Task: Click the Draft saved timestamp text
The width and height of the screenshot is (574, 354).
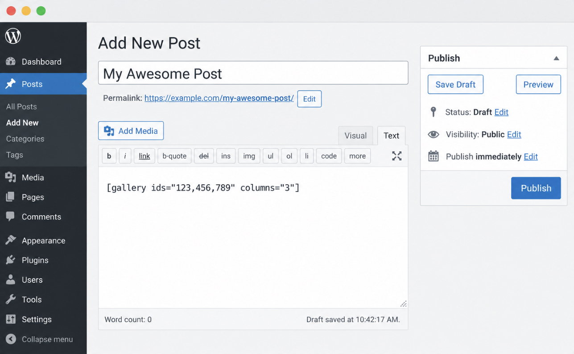Action: coord(353,320)
